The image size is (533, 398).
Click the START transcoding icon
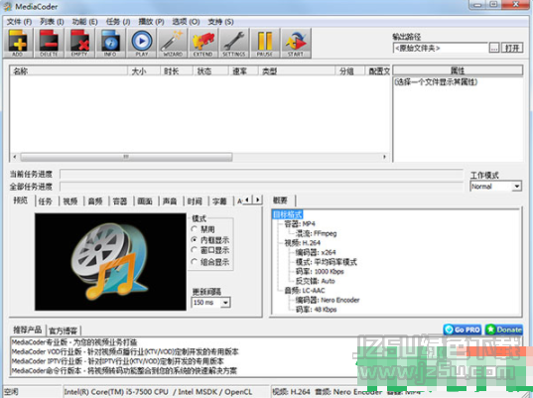tap(296, 43)
